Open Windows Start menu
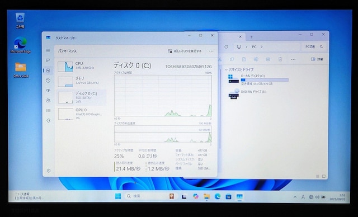 point(118,196)
